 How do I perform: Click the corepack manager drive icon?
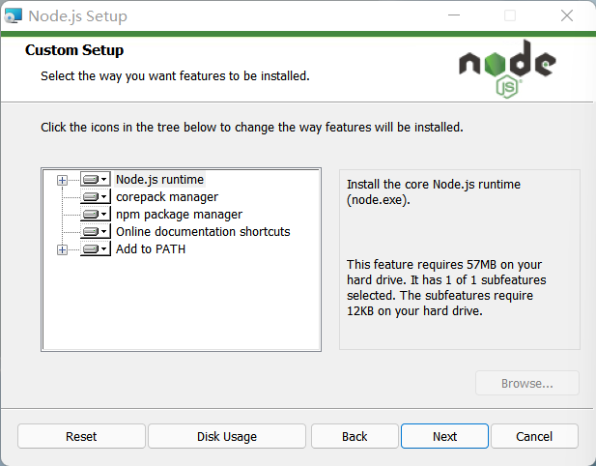point(95,196)
